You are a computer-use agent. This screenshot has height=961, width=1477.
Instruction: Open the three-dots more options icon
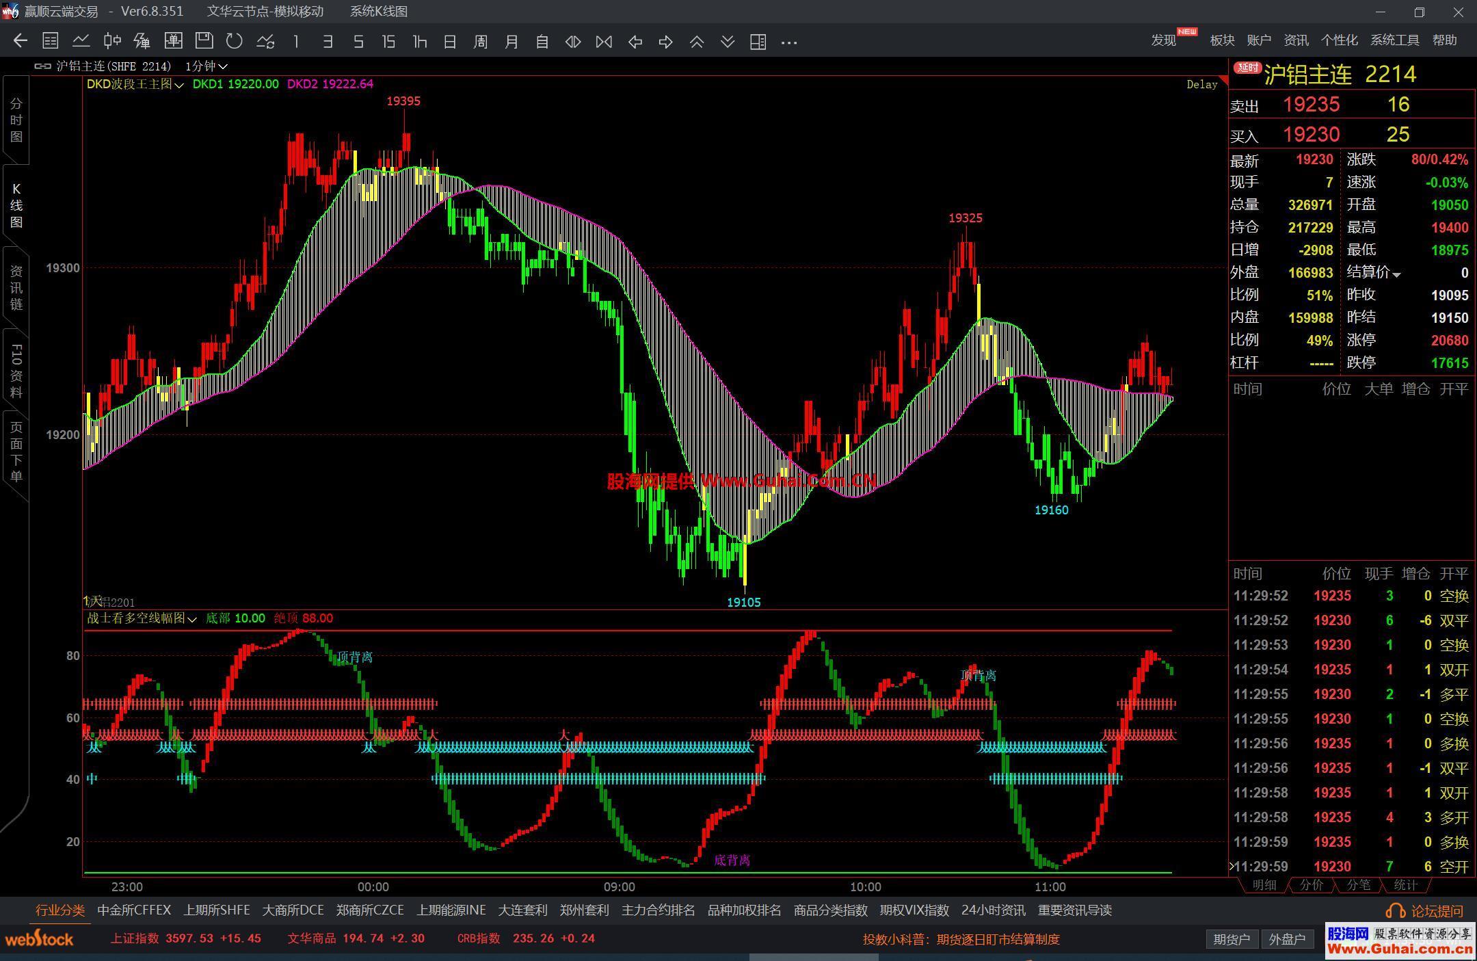point(788,42)
